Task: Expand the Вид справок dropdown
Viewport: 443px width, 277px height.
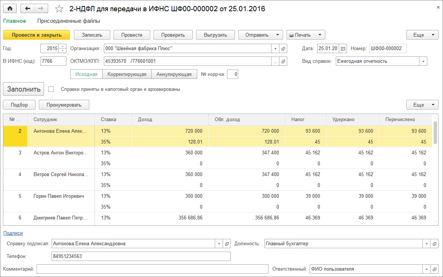Action: click(x=423, y=61)
